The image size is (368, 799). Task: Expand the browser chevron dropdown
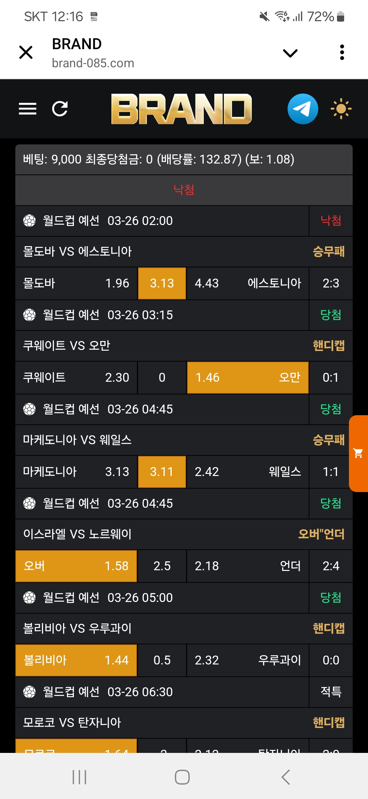click(x=290, y=53)
